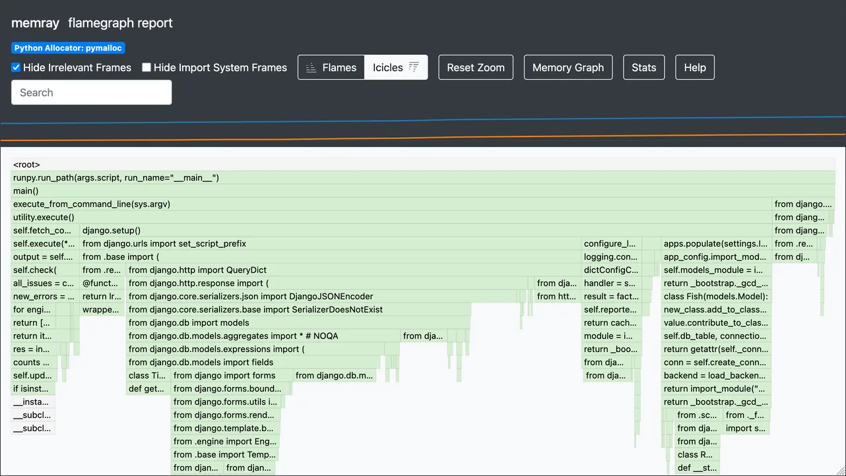Focus the Search input field
This screenshot has width=846, height=476.
(92, 92)
